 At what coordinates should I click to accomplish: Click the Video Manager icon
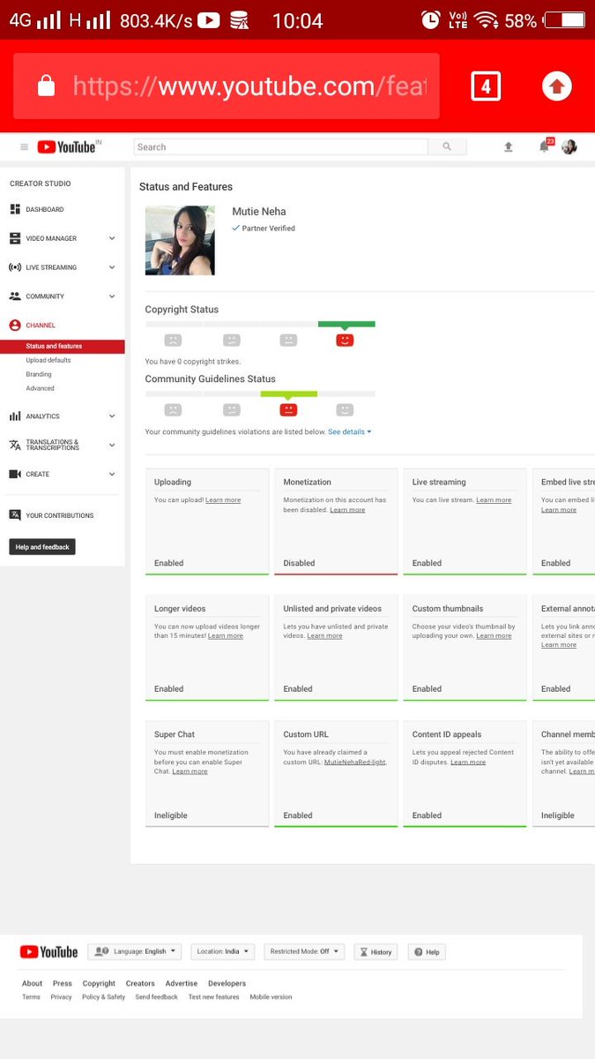pyautogui.click(x=15, y=238)
